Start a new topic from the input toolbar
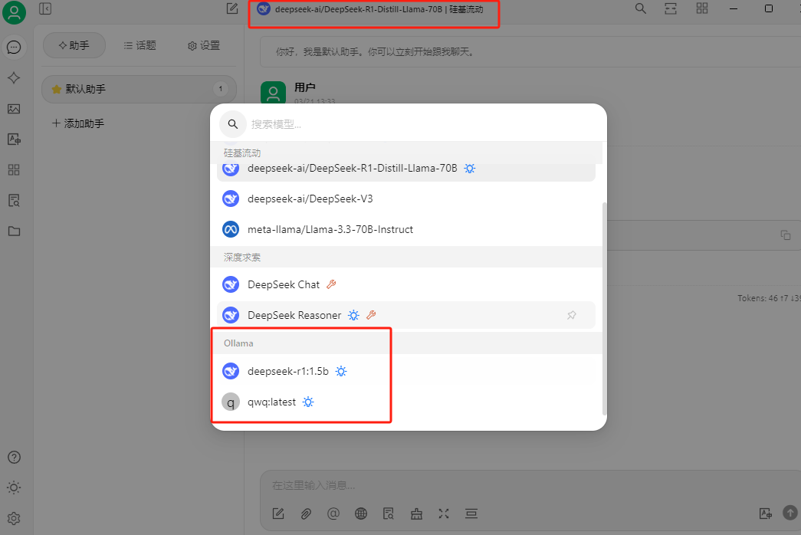This screenshot has width=801, height=535. [x=278, y=514]
